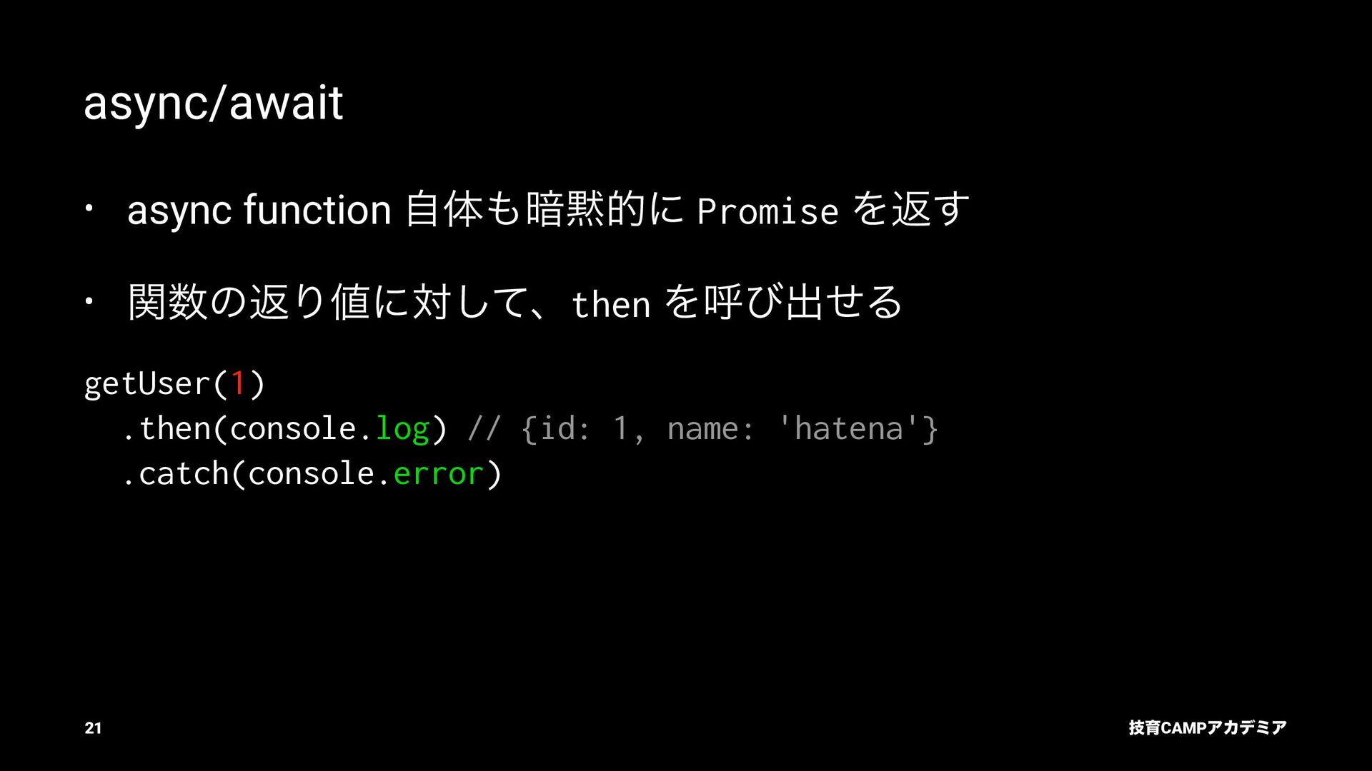This screenshot has height=771, width=1372.
Task: Click the "自体も暗黙的に" text in first bullet
Action: (545, 211)
